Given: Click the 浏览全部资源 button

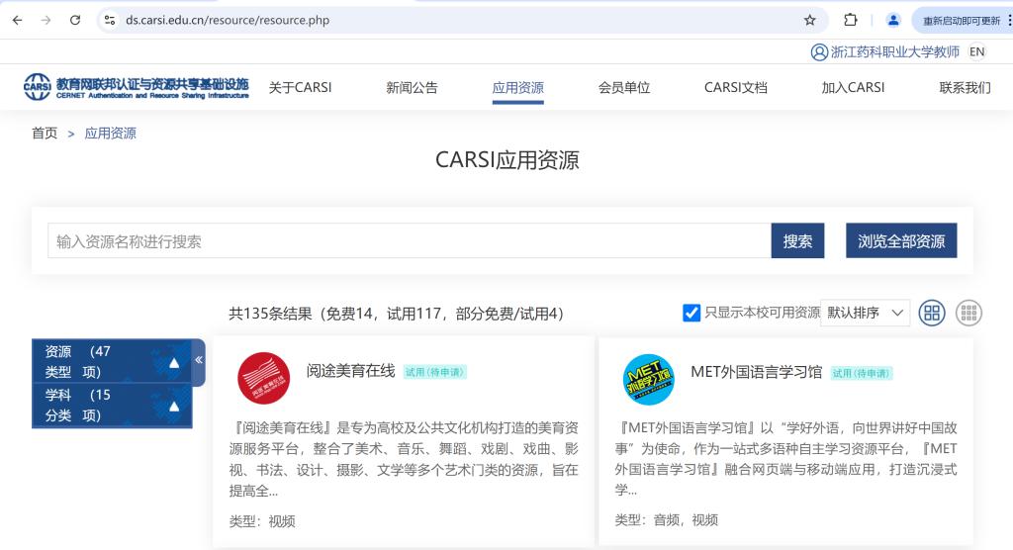Looking at the screenshot, I should click(x=901, y=241).
